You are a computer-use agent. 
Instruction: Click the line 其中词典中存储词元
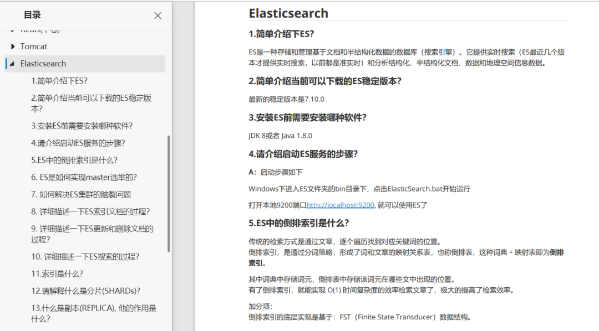point(352,280)
